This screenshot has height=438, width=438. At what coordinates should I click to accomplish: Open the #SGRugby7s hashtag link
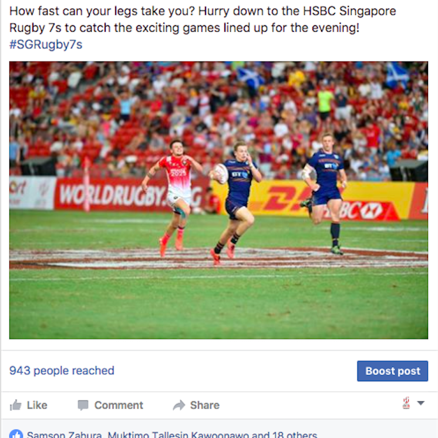pos(46,45)
